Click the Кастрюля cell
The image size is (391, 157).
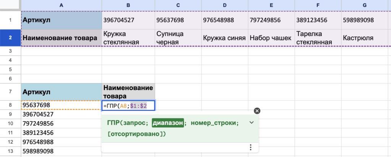[365, 38]
